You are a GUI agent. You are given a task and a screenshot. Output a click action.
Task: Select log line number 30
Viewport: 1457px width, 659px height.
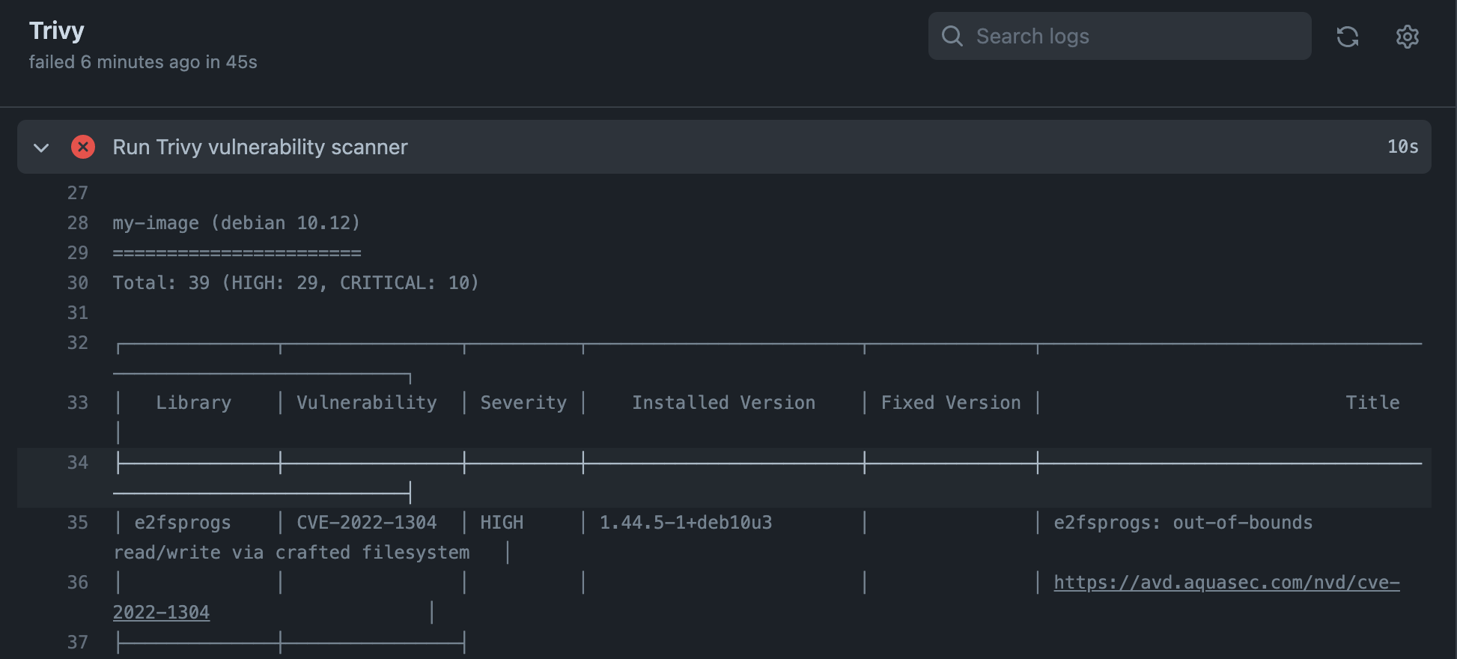pyautogui.click(x=78, y=283)
